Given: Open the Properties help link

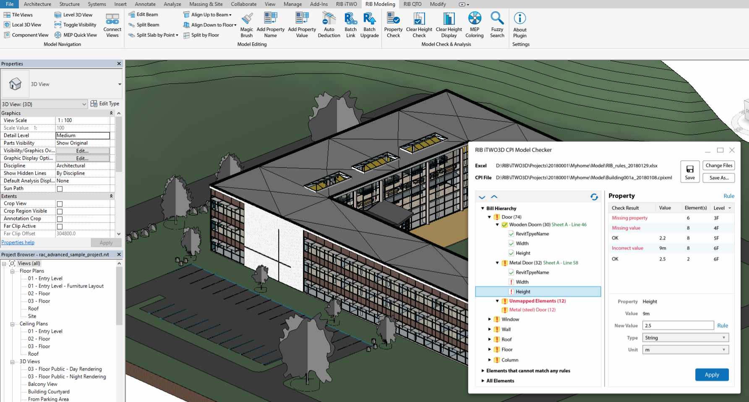Looking at the screenshot, I should pyautogui.click(x=18, y=243).
